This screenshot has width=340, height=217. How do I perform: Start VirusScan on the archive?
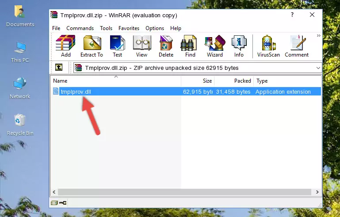(268, 46)
